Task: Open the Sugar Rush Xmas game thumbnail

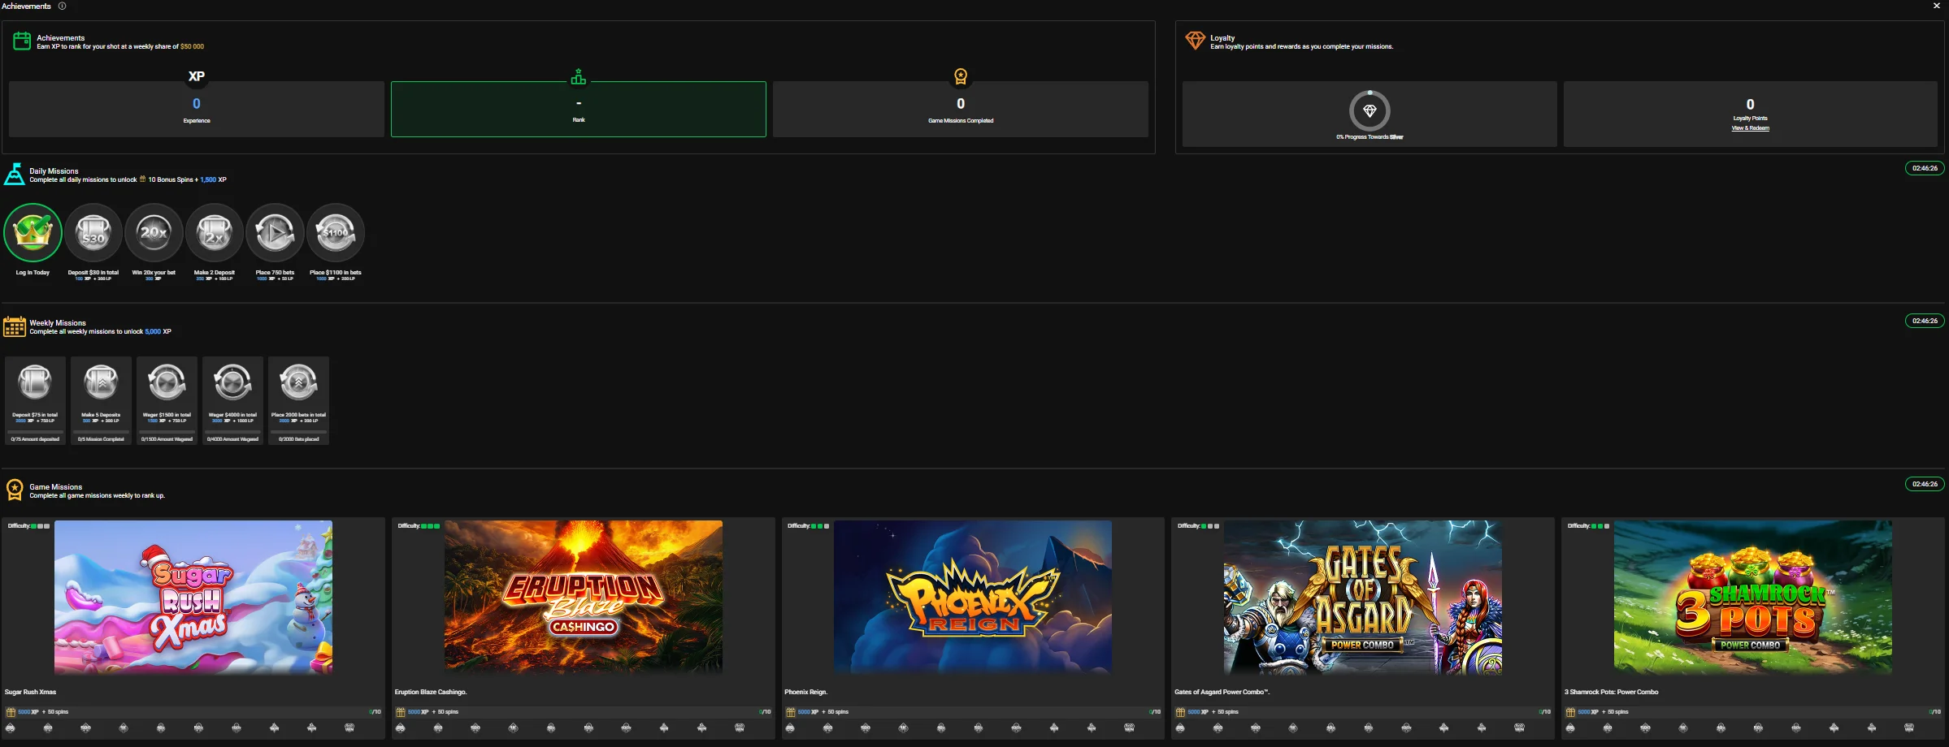Action: coord(193,597)
